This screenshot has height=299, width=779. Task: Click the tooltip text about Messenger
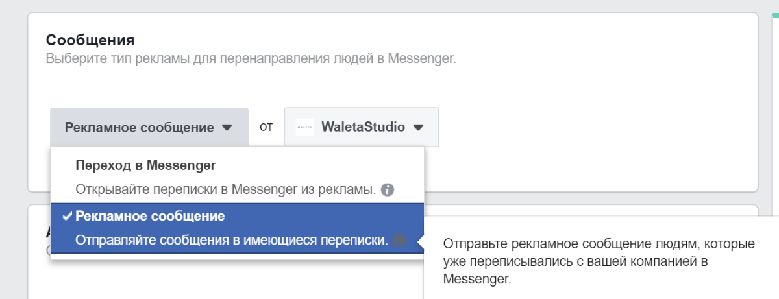(599, 262)
